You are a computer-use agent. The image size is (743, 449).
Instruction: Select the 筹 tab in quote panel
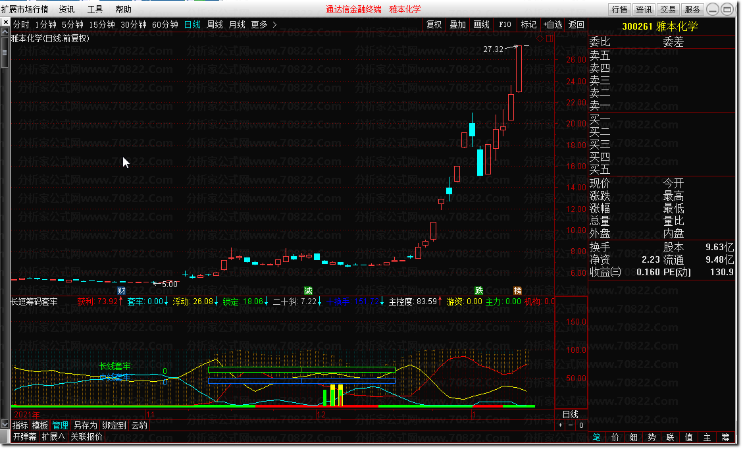tap(725, 437)
